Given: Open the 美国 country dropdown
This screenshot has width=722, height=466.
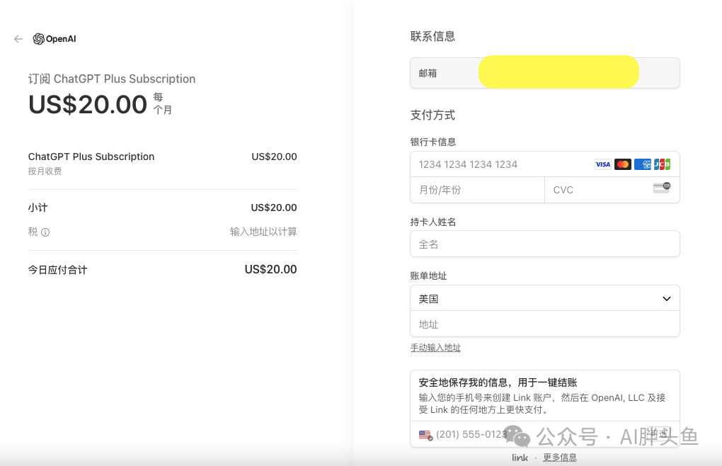Looking at the screenshot, I should [544, 299].
